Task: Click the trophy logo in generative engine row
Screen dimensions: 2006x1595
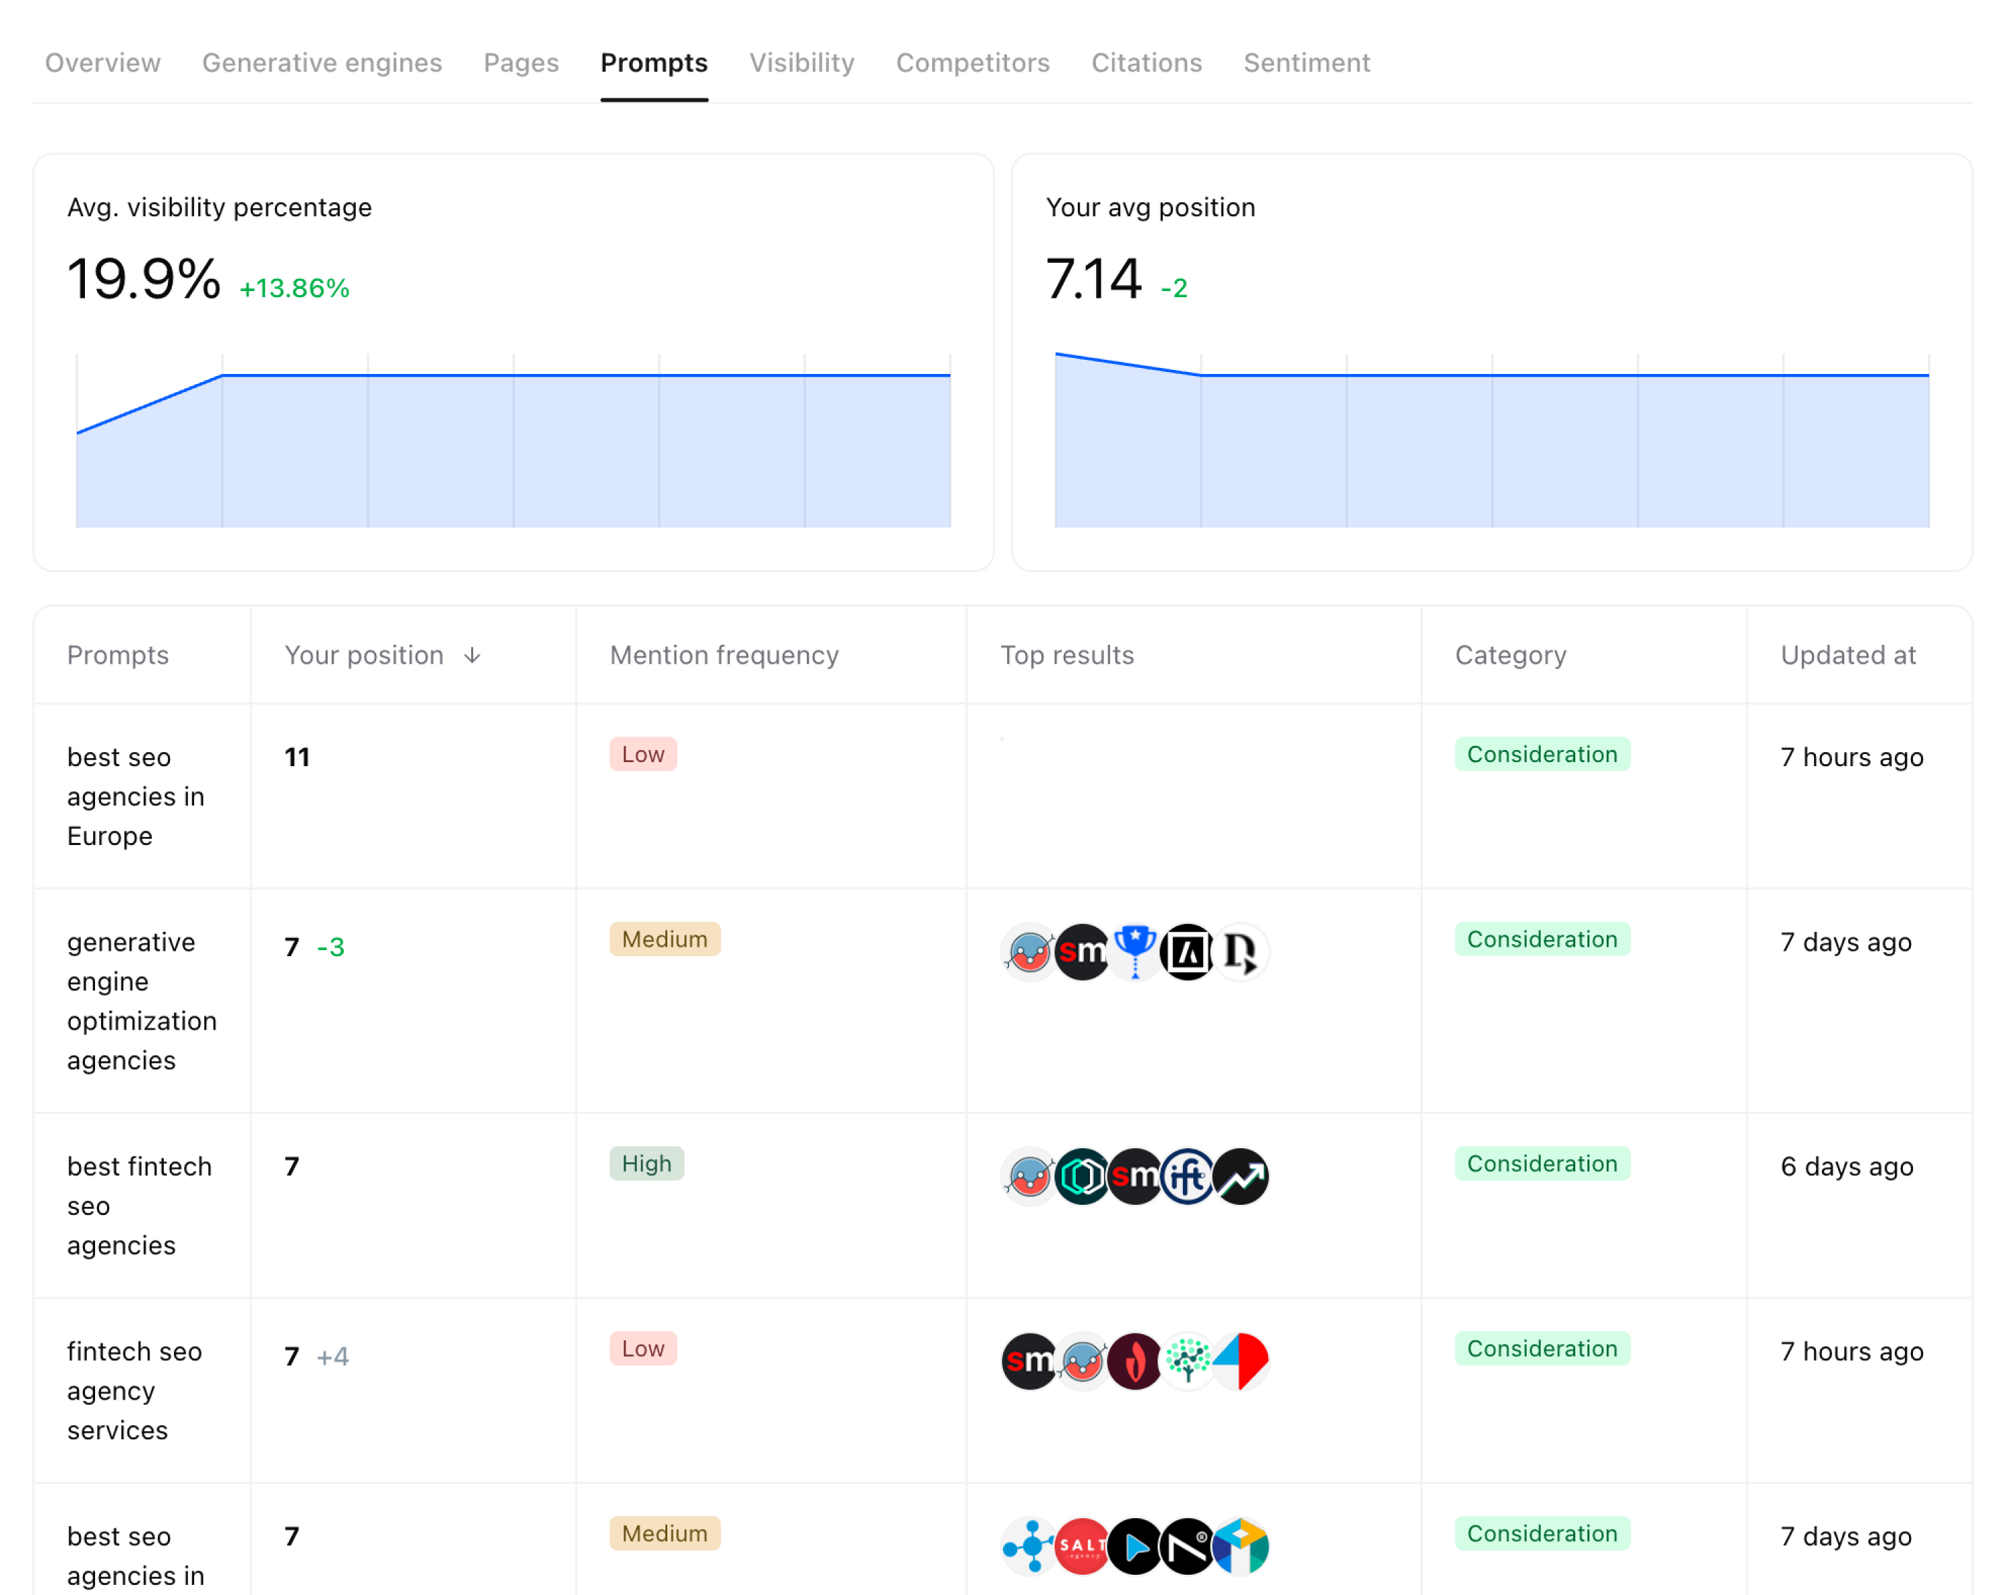Action: point(1134,951)
